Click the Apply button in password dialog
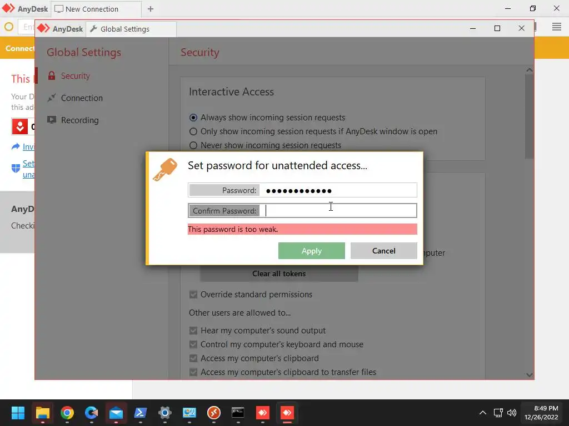 (311, 251)
